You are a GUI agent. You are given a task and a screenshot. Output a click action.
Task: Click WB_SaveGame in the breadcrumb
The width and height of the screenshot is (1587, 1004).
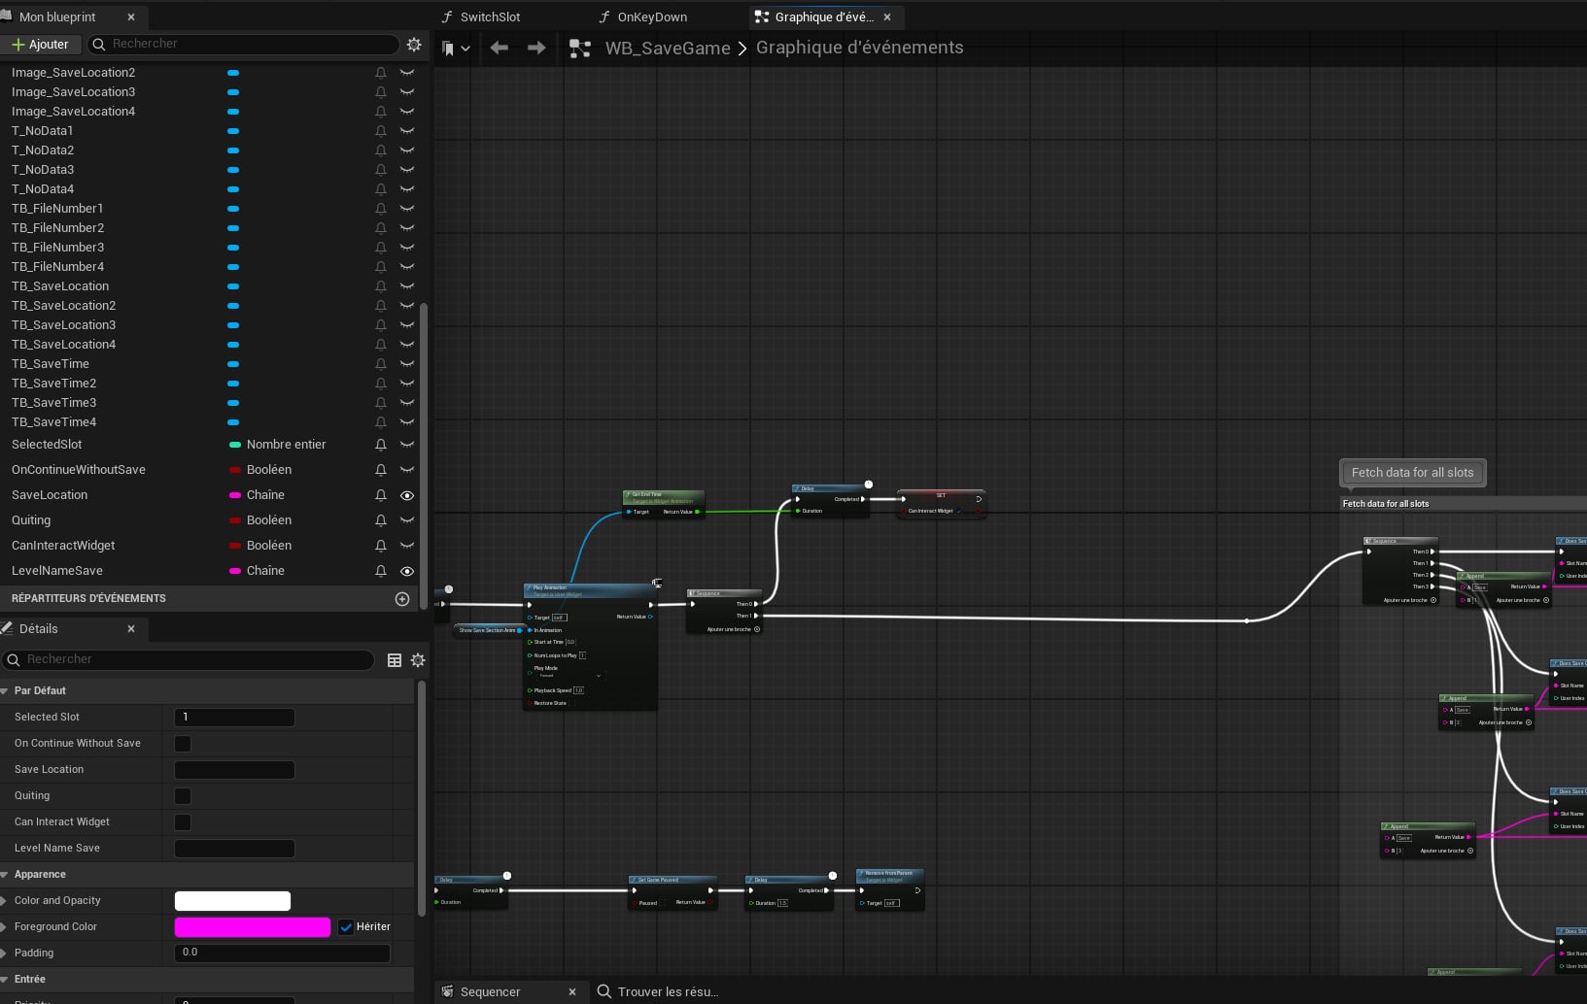667,49
